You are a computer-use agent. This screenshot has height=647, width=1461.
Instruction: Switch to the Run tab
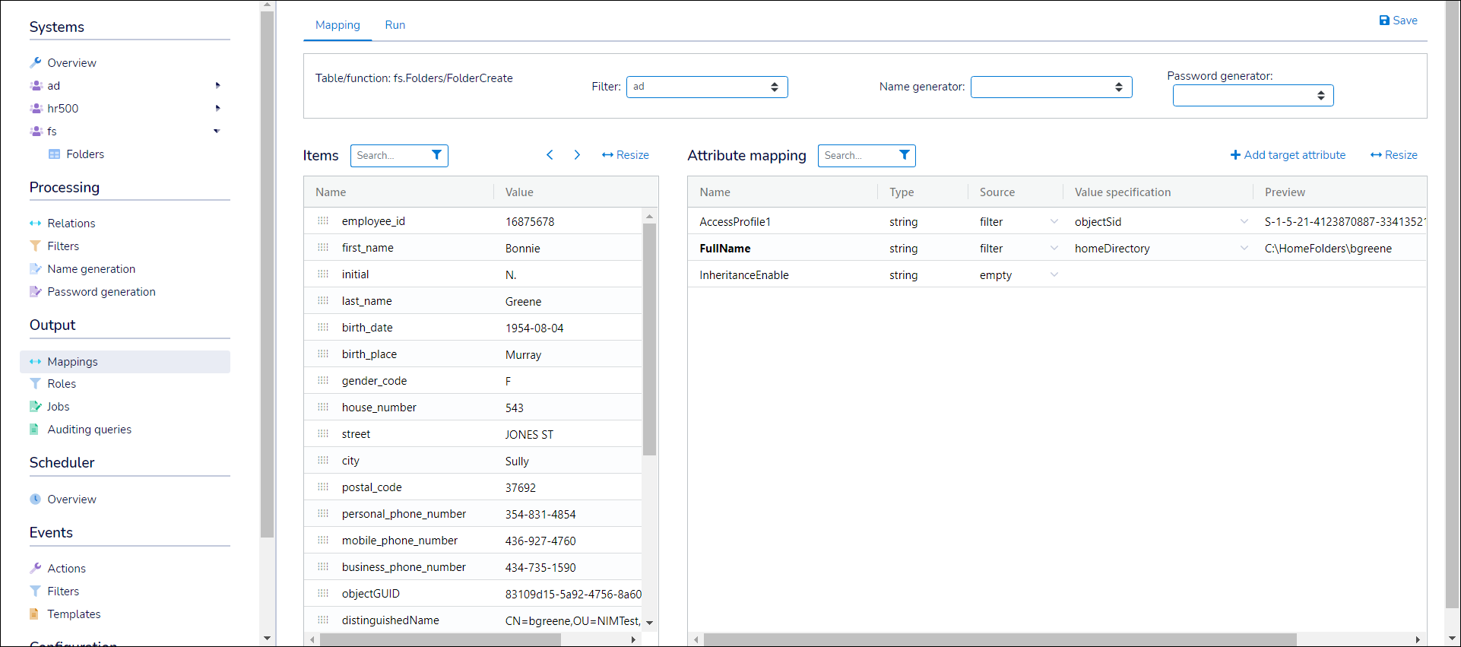[395, 25]
